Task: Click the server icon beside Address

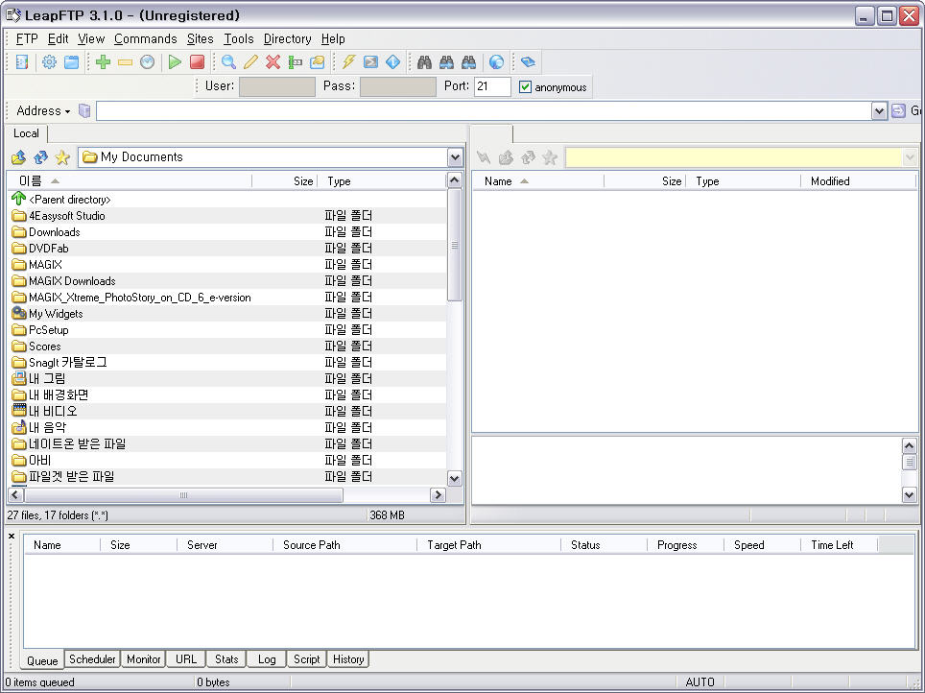Action: 84,111
